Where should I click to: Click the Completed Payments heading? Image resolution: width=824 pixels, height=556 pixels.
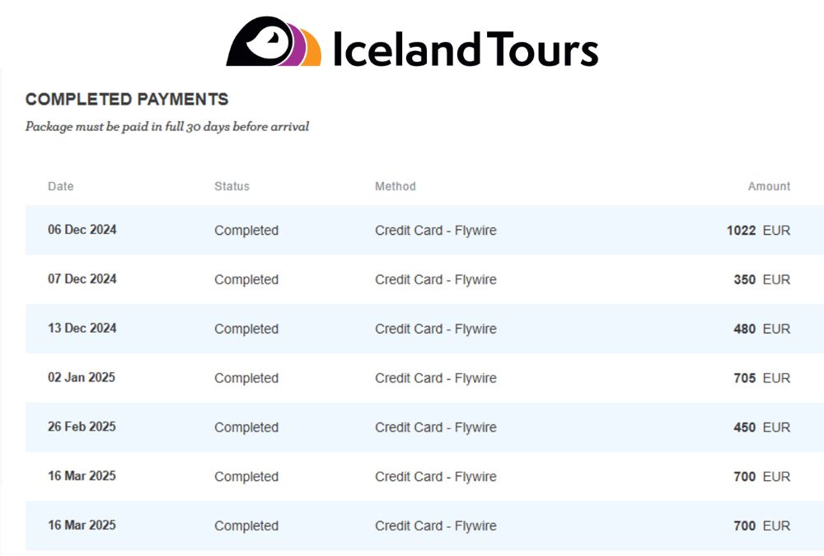pyautogui.click(x=127, y=100)
